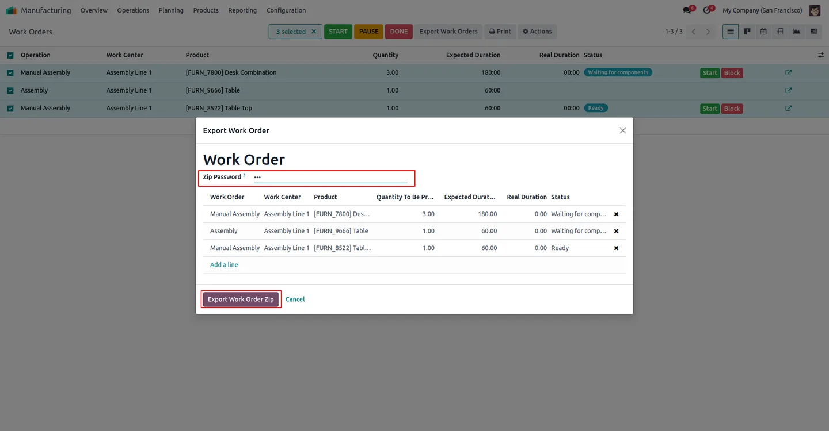Focus the Zip Password input field

pyautogui.click(x=330, y=177)
